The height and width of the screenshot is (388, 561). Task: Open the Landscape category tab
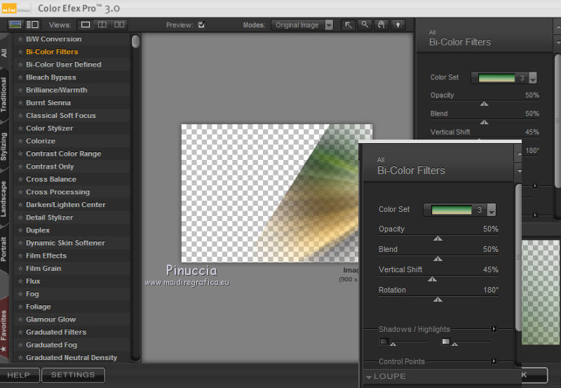[x=4, y=199]
